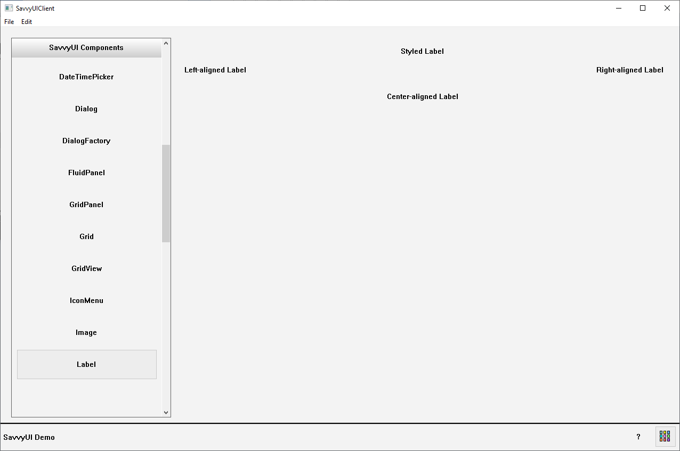
Task: Open the File menu
Action: point(9,22)
